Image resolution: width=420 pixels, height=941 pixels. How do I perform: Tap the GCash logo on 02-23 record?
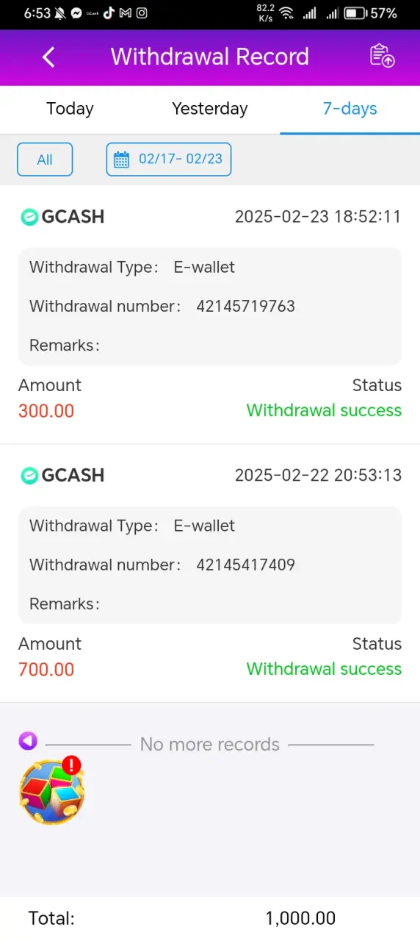pyautogui.click(x=29, y=217)
